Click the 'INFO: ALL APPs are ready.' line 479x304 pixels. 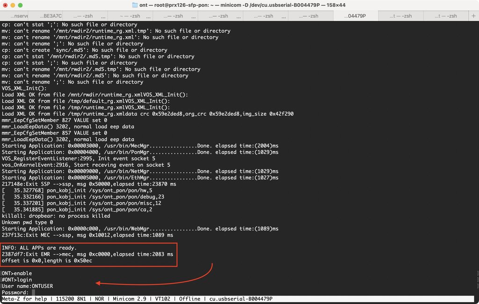click(39, 248)
